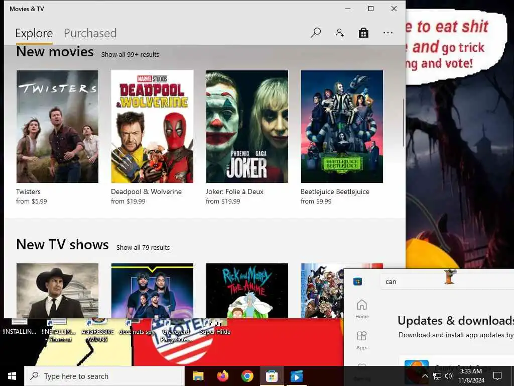Select the Graveyard Party Scre... desktop shortcut
Image resolution: width=514 pixels, height=386 pixels.
(176, 331)
